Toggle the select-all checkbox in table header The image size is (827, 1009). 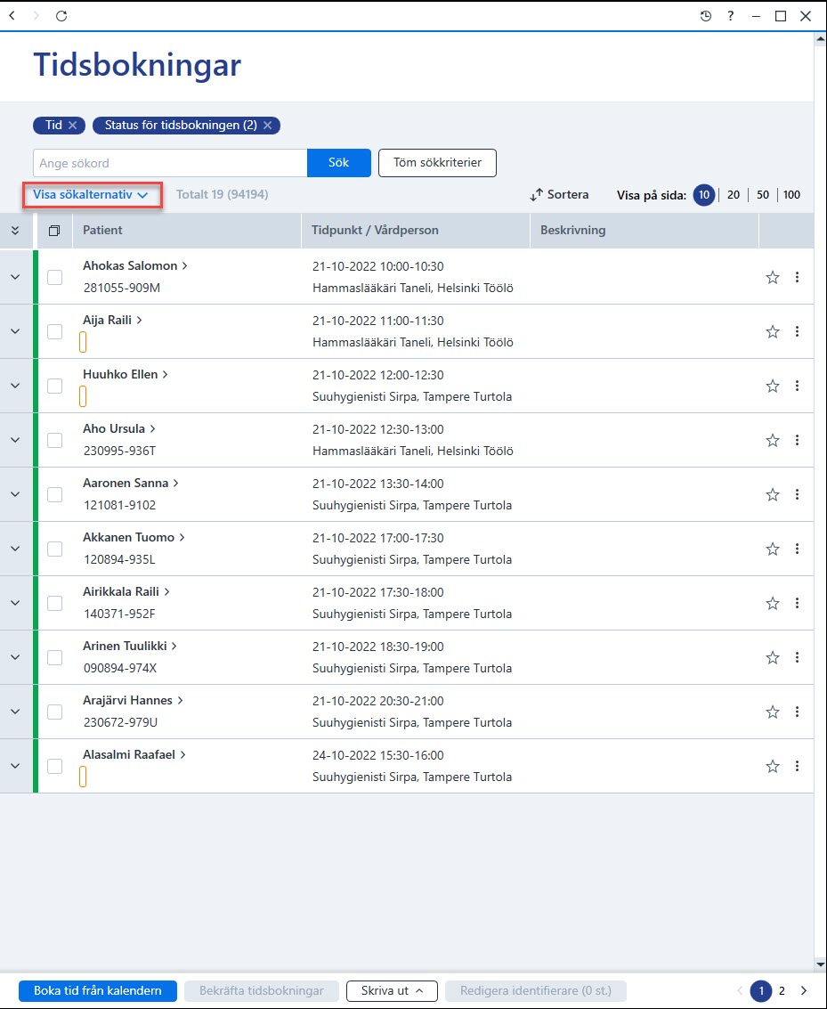pos(54,231)
